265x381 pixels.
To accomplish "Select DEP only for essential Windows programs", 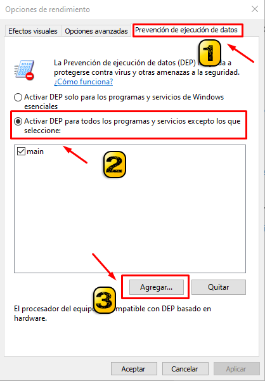I will (18, 97).
